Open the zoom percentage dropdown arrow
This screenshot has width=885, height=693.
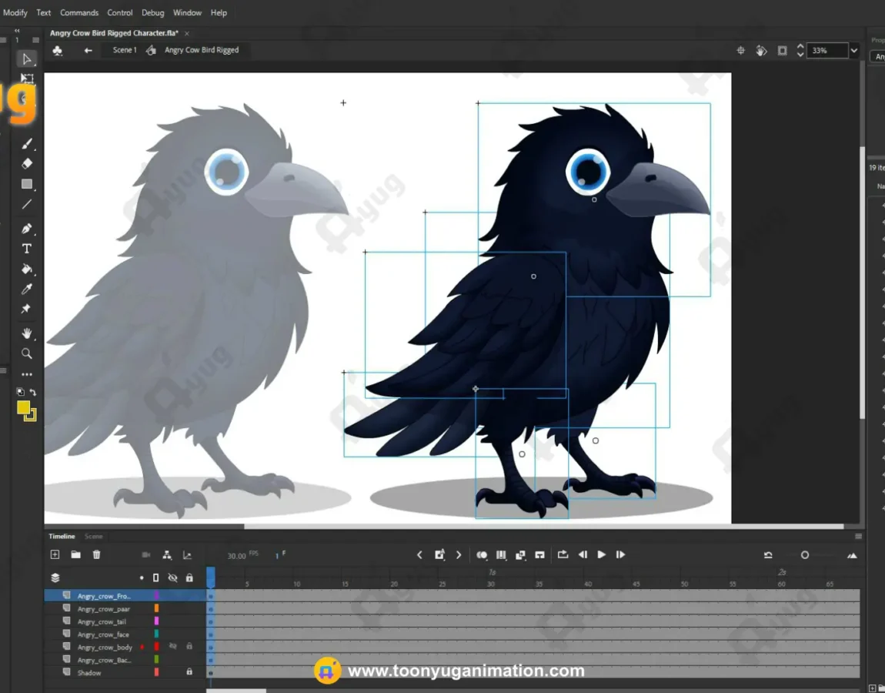click(x=854, y=50)
